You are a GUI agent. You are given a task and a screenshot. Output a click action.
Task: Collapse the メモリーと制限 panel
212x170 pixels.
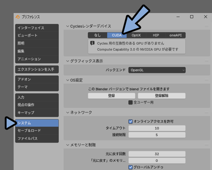click(x=68, y=145)
